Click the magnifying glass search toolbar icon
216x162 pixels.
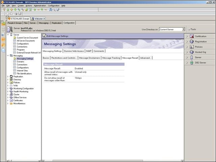click(54, 10)
